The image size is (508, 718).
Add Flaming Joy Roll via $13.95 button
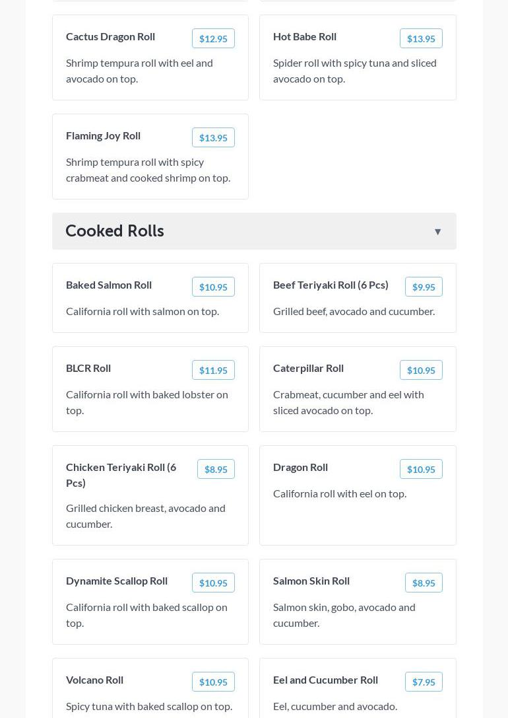[x=213, y=137]
